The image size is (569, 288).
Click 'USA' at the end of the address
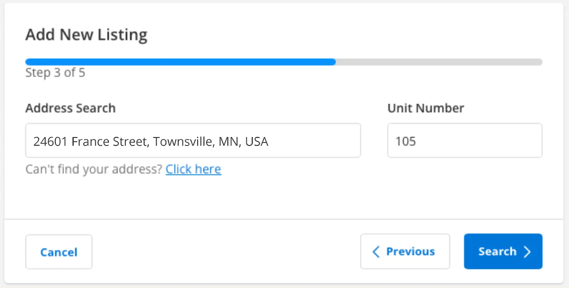[x=256, y=142]
